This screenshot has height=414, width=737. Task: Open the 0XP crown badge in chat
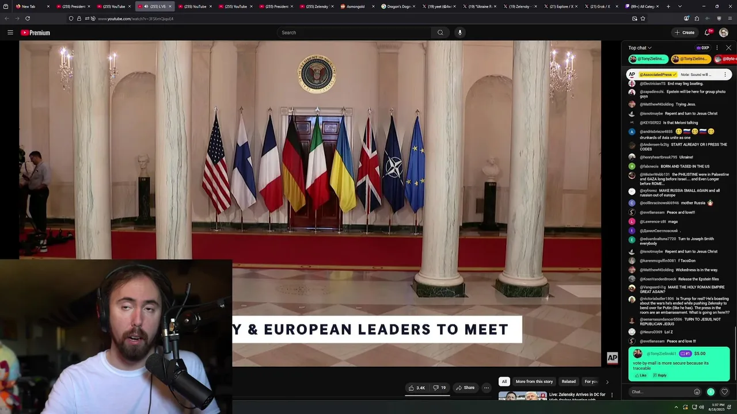[x=702, y=48]
